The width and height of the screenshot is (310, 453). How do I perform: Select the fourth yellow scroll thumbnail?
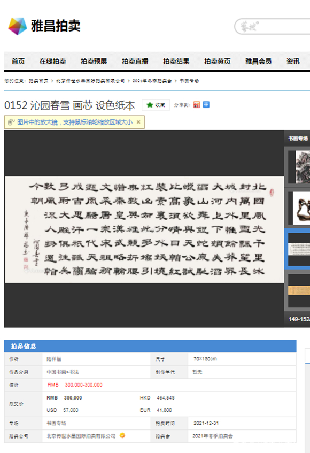coord(299,290)
